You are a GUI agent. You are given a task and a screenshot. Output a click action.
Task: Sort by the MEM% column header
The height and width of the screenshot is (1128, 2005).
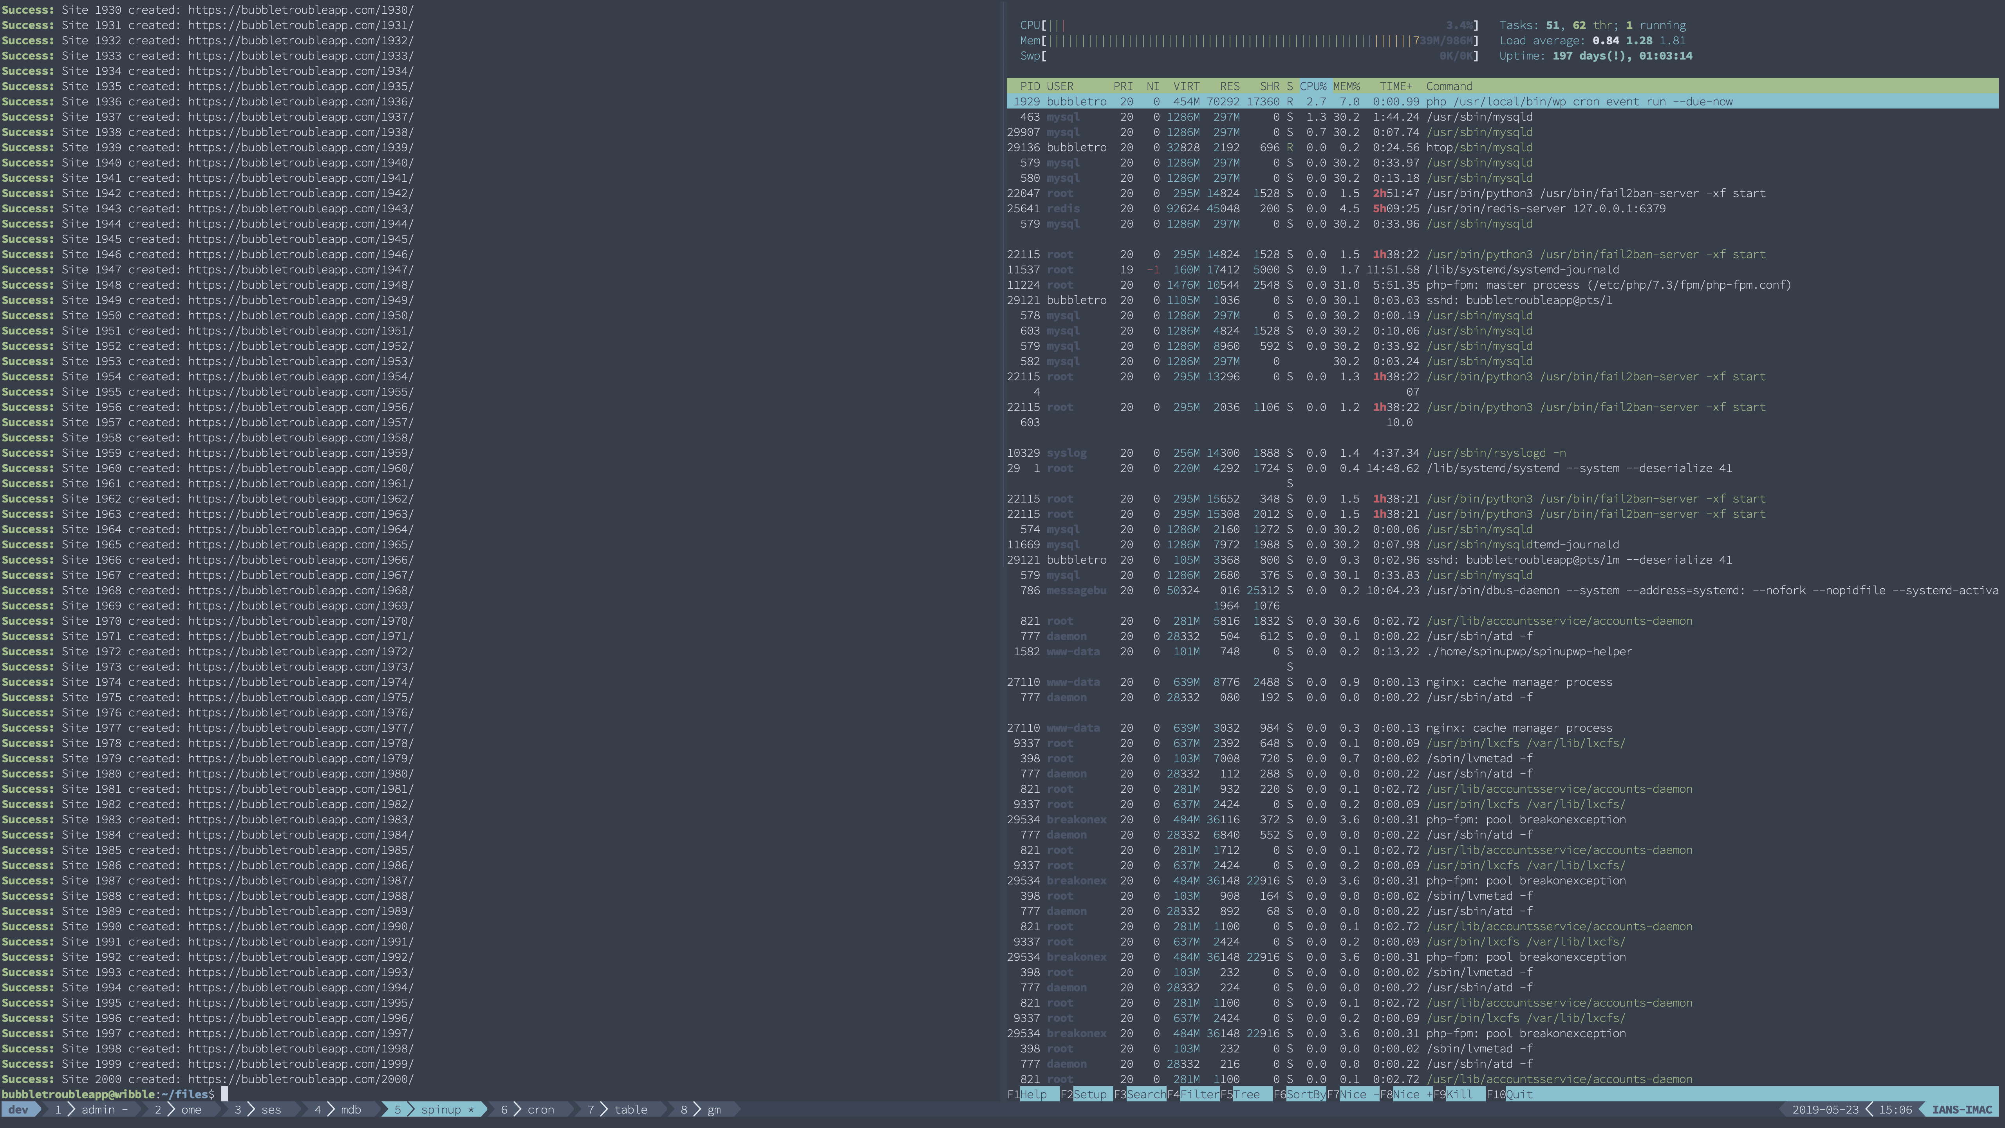pos(1346,87)
